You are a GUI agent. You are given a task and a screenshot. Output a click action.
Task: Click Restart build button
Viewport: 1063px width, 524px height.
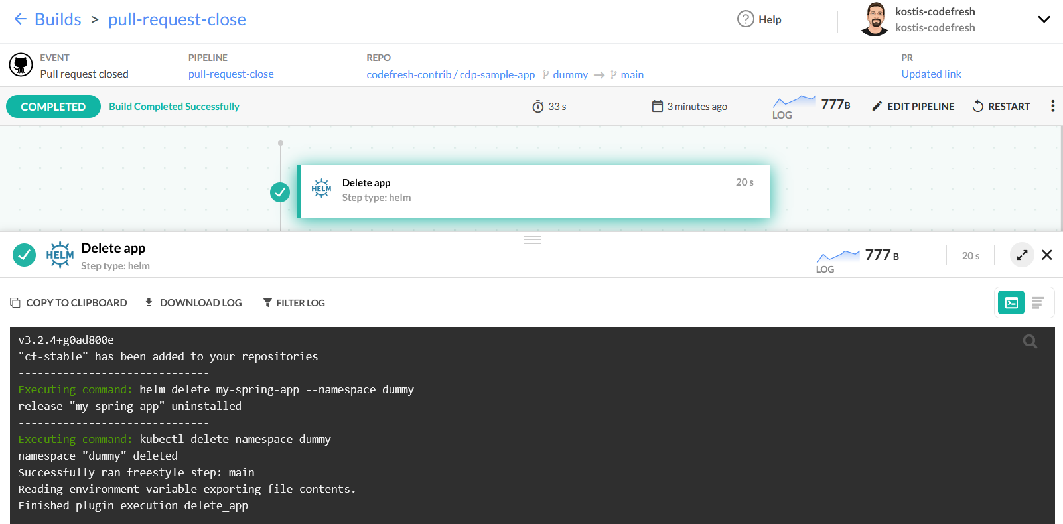pyautogui.click(x=1001, y=106)
